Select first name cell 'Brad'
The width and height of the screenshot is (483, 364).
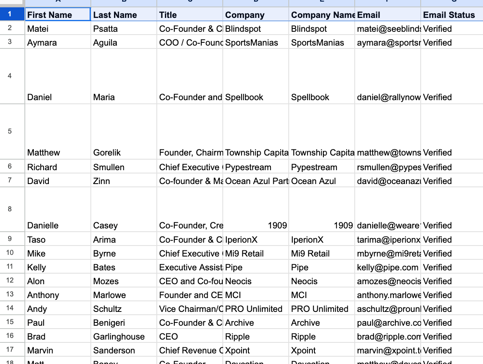click(x=58, y=336)
